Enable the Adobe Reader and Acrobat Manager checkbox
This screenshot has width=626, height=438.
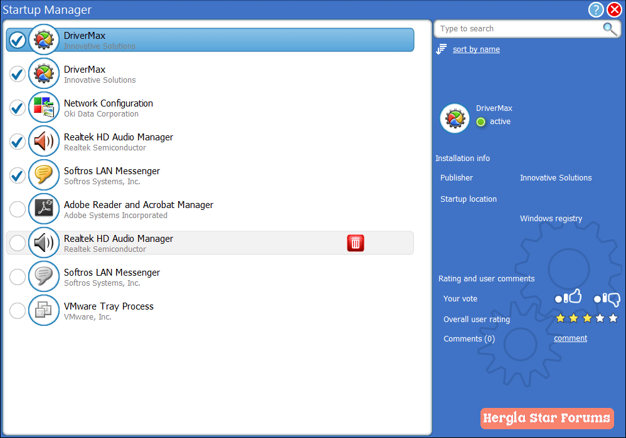click(x=18, y=209)
